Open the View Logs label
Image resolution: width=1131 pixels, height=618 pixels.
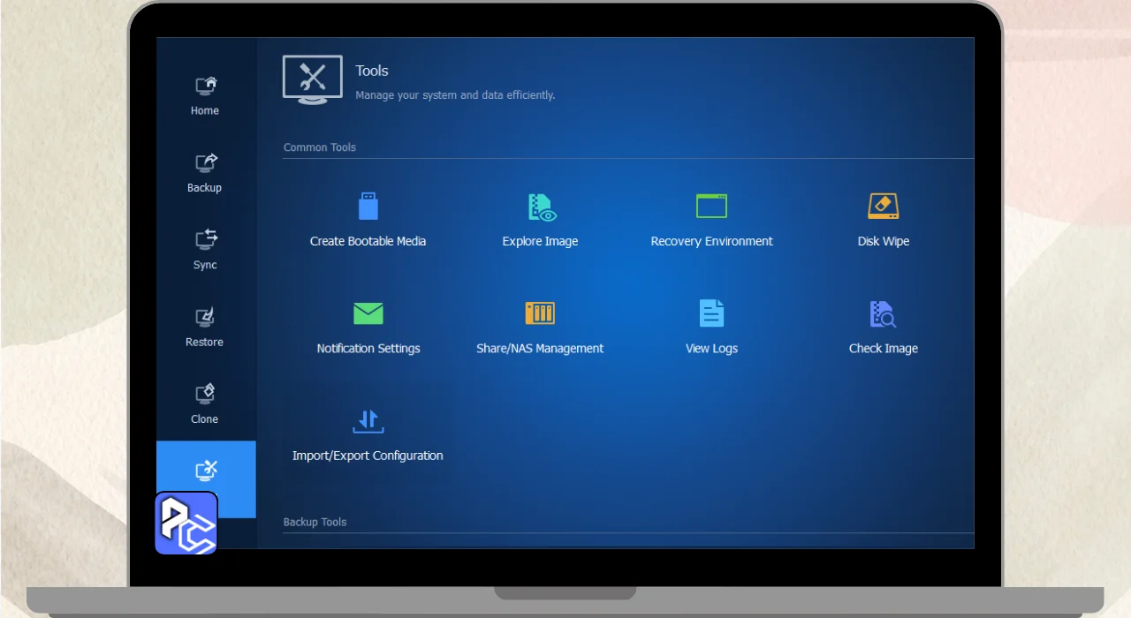[711, 349]
